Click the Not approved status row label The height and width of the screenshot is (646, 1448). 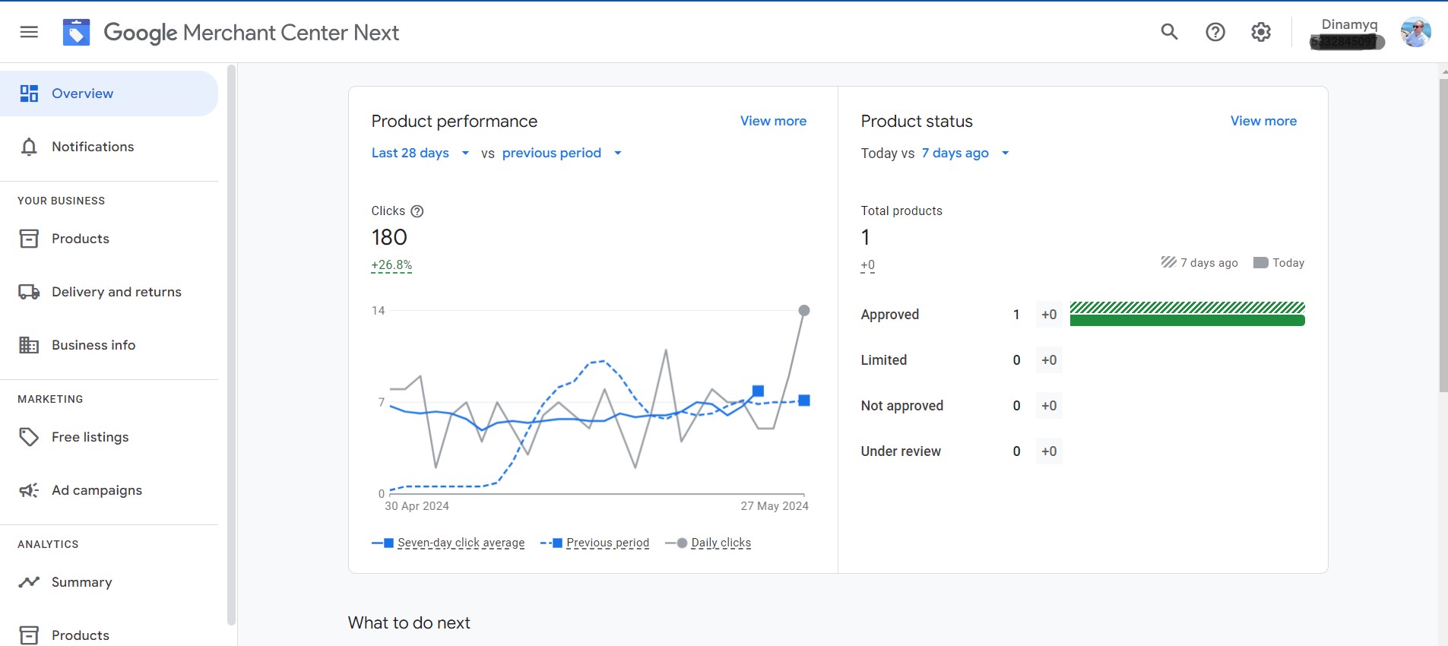901,406
